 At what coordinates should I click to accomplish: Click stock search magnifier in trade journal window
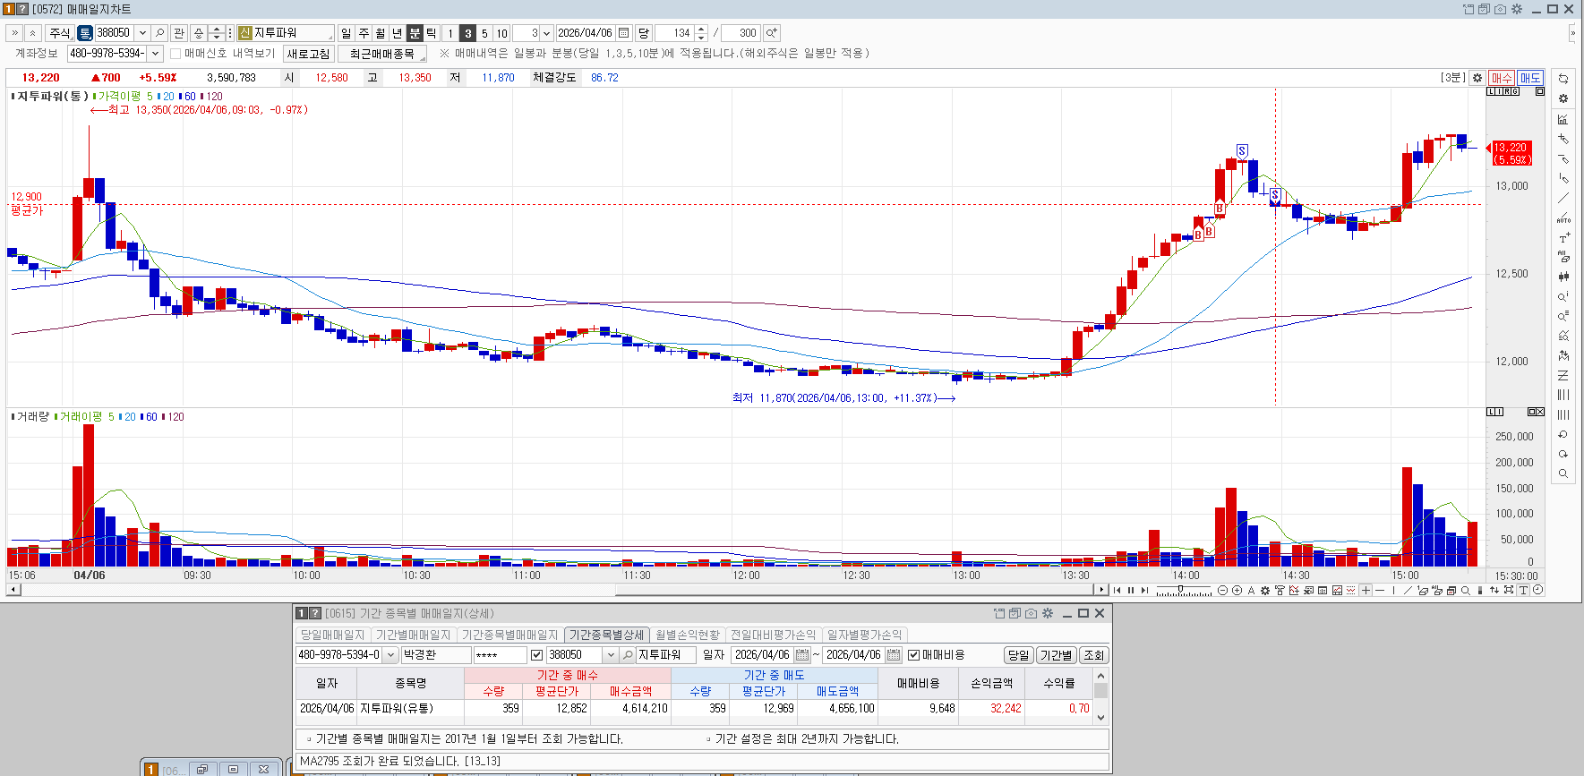[628, 655]
